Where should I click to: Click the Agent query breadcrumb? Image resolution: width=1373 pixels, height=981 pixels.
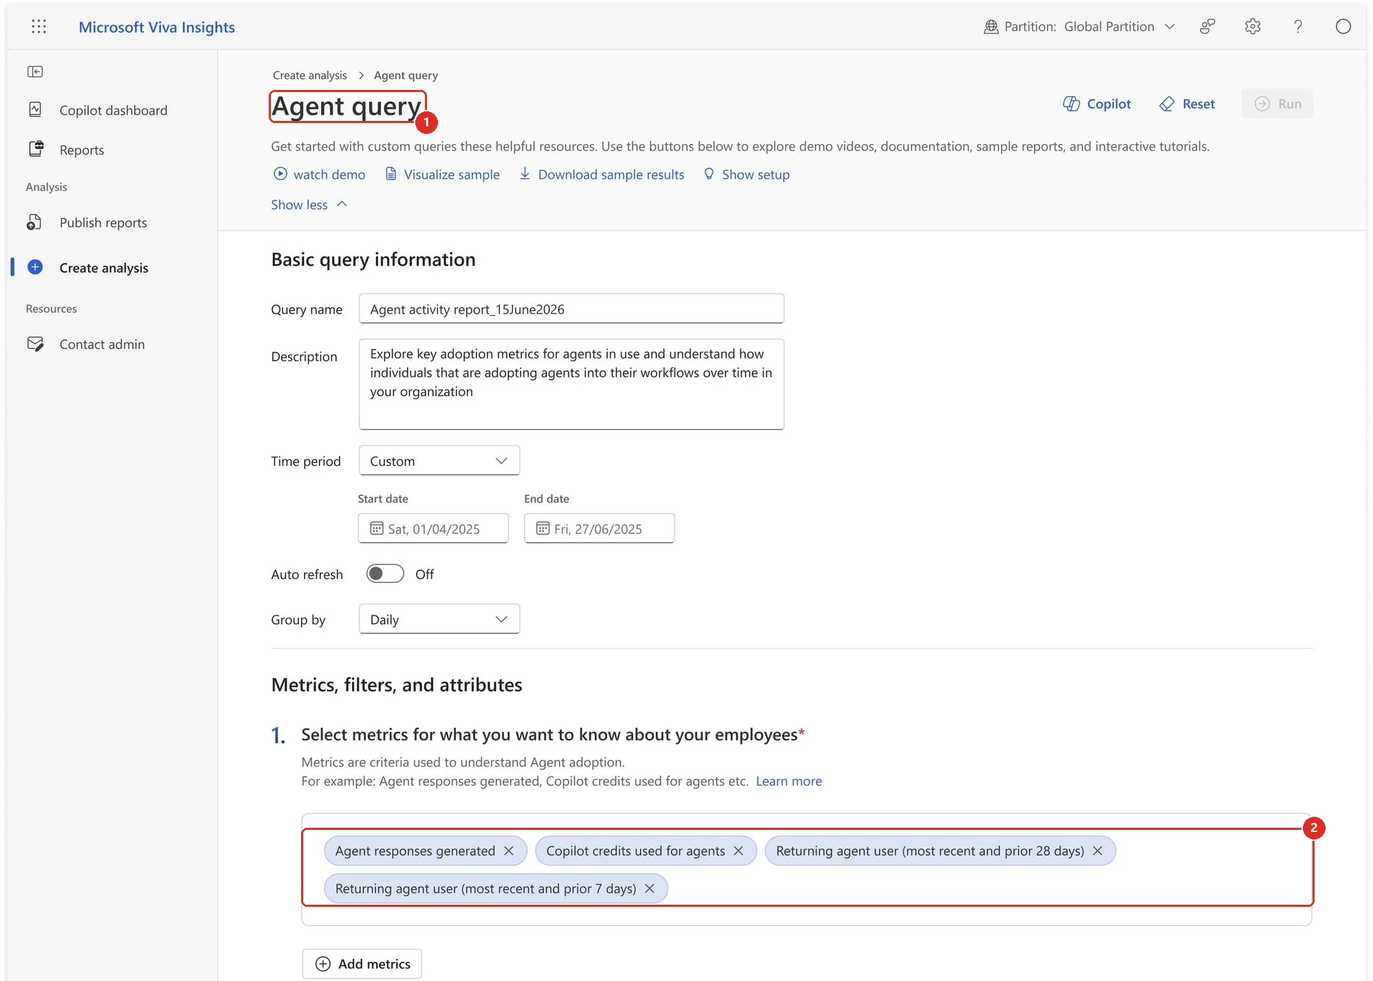[x=406, y=75]
